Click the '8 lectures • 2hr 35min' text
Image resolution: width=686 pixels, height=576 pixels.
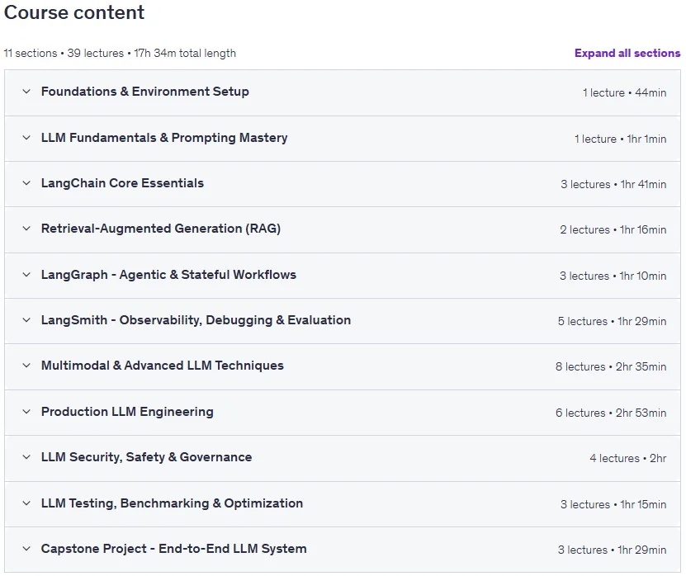pyautogui.click(x=611, y=367)
